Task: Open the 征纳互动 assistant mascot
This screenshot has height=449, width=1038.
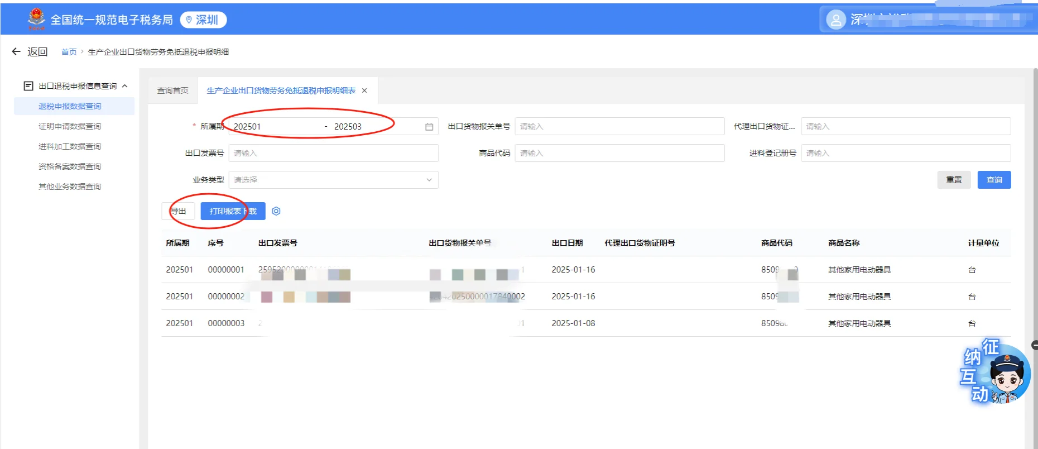Action: (996, 371)
